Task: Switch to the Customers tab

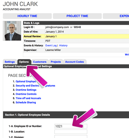Action: [40, 62]
